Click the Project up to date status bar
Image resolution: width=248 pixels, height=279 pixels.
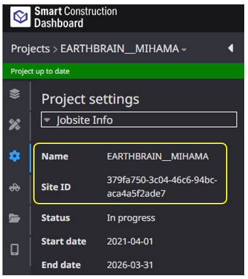tap(124, 71)
